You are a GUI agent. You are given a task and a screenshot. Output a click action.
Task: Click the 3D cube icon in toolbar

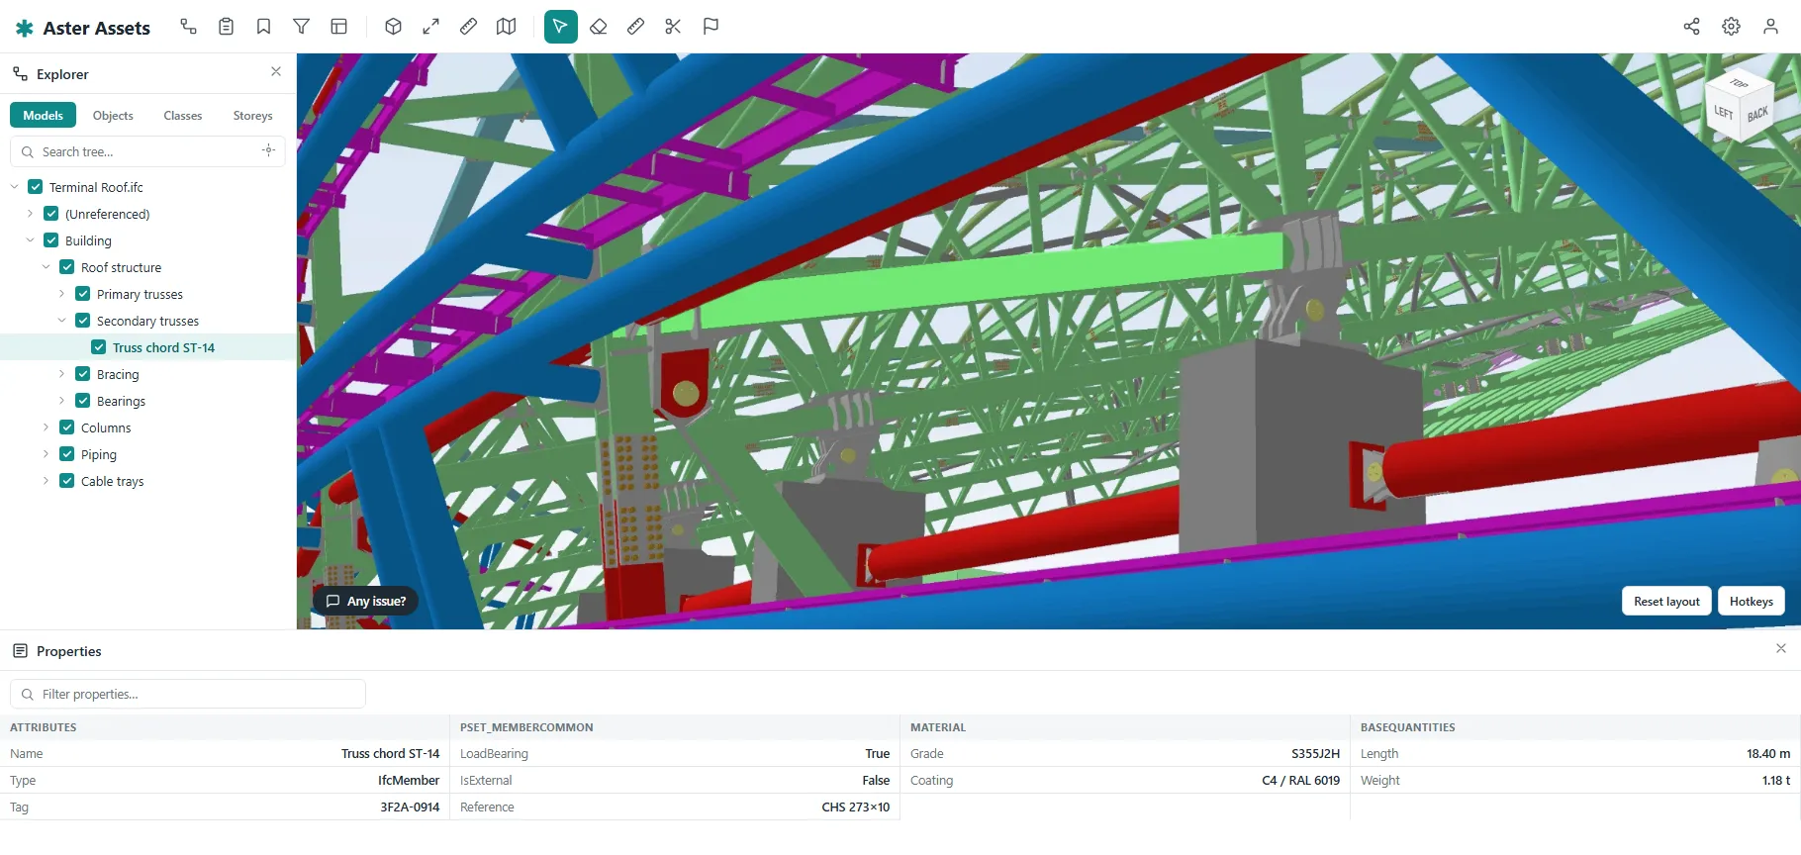pos(393,27)
